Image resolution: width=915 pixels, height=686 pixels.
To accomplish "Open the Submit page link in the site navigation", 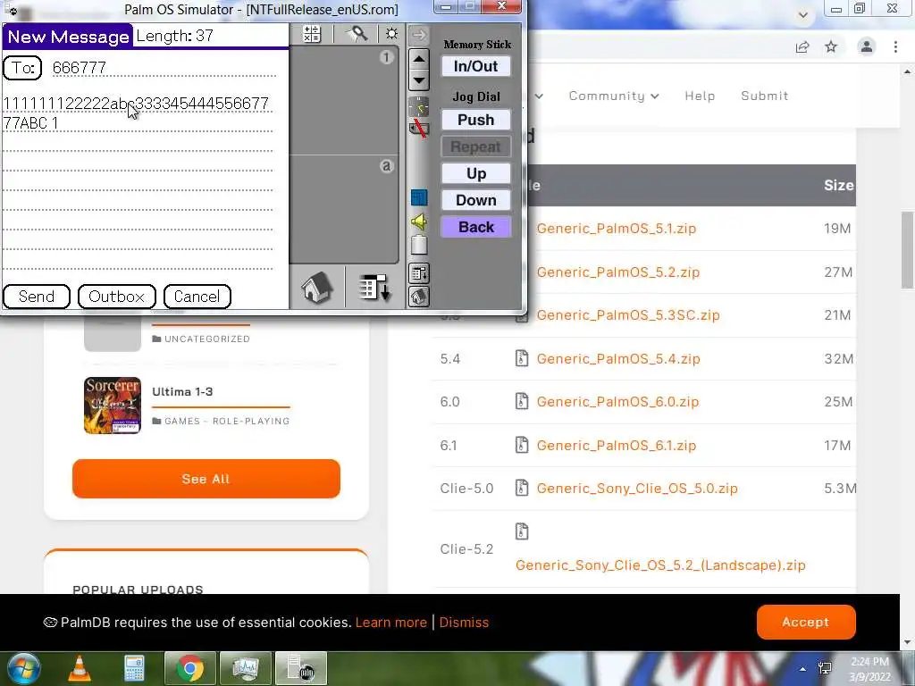I will [765, 96].
